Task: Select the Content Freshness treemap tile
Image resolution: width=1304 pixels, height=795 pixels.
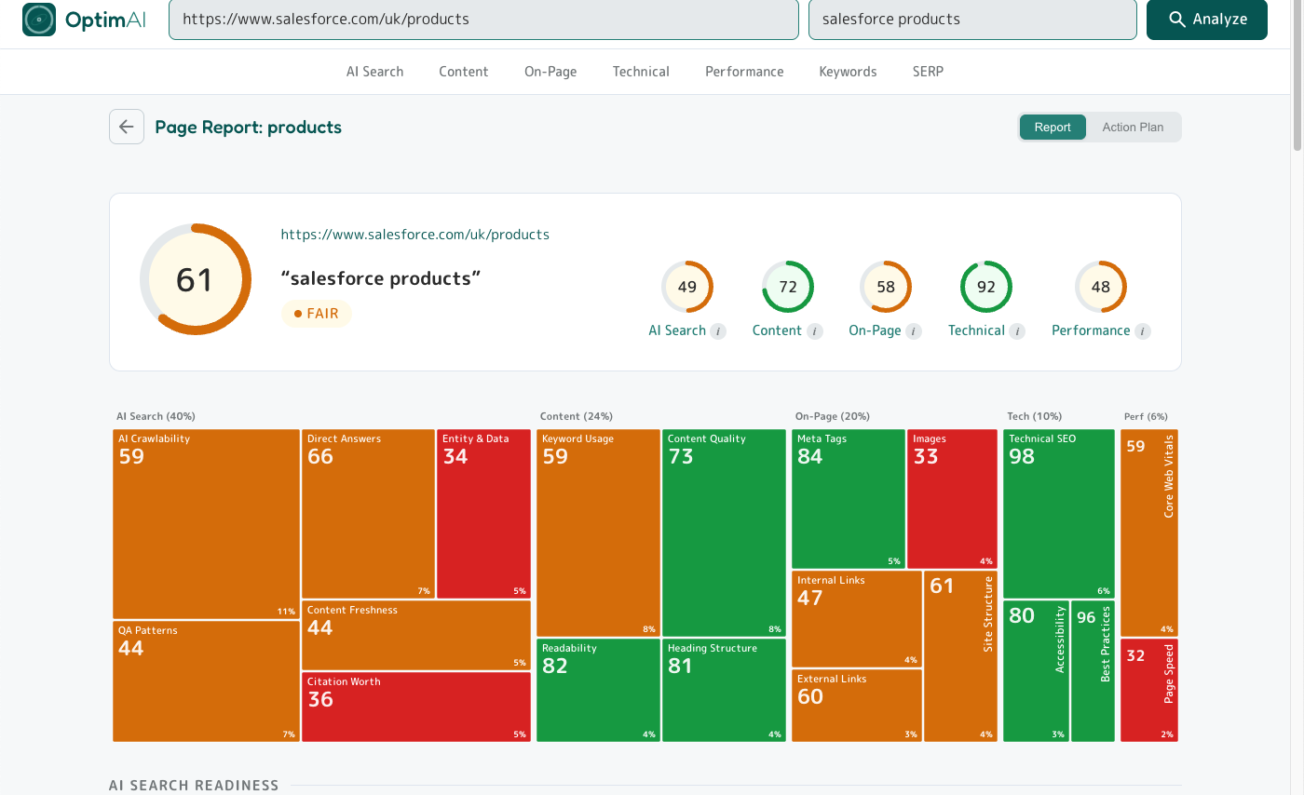Action: point(416,636)
